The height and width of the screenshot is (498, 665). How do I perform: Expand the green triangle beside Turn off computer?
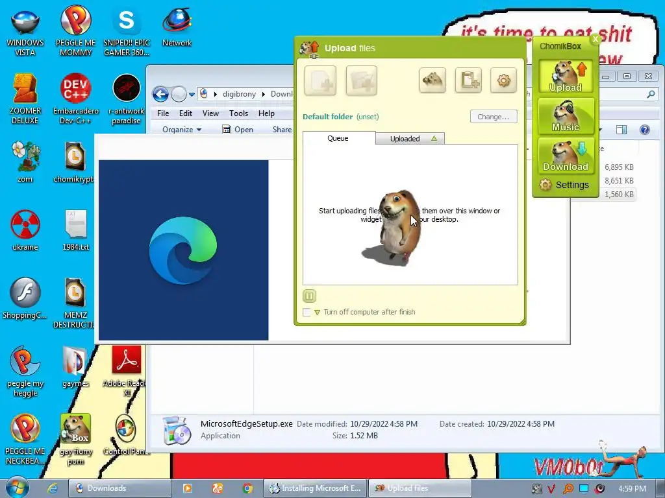coord(317,313)
